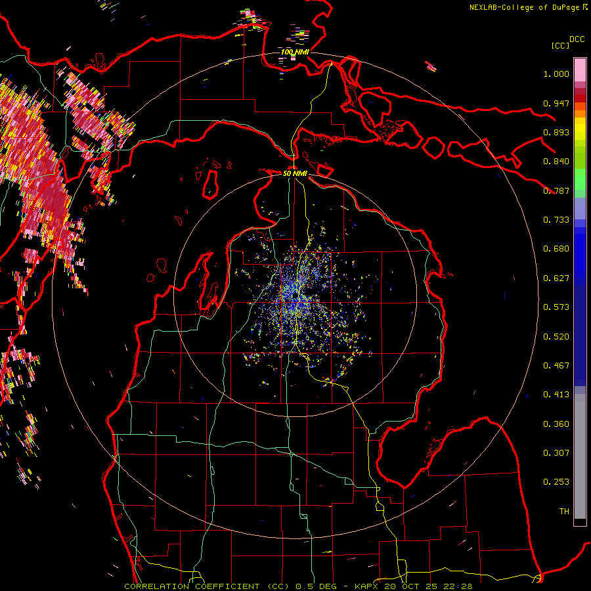
Task: Click the gray bottom segment of color scale
Action: (580, 456)
